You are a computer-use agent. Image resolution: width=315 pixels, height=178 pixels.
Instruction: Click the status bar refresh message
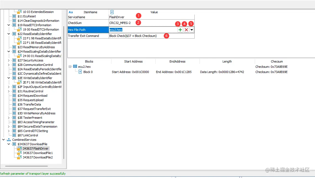click(x=33, y=174)
